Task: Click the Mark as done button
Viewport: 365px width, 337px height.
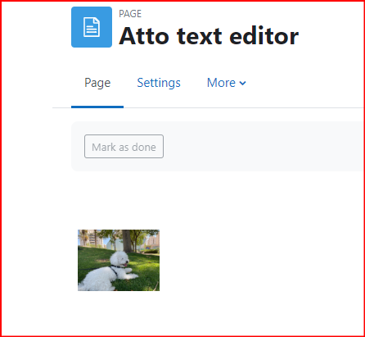Action: 124,146
